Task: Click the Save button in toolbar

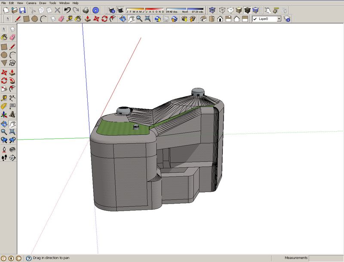Action: click(21, 9)
